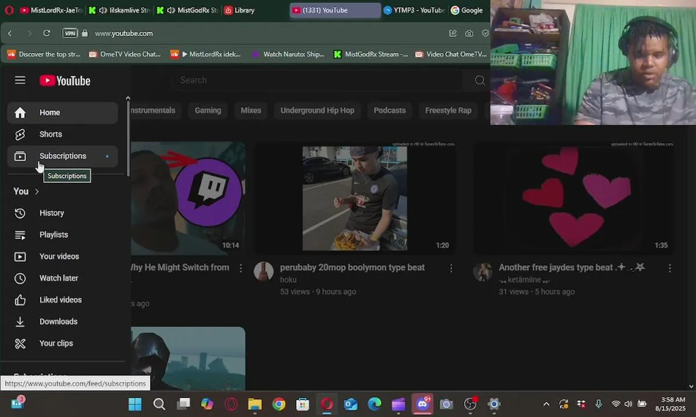Open title 'Another free jaydes type beat'
The width and height of the screenshot is (696, 417).
coord(572,268)
